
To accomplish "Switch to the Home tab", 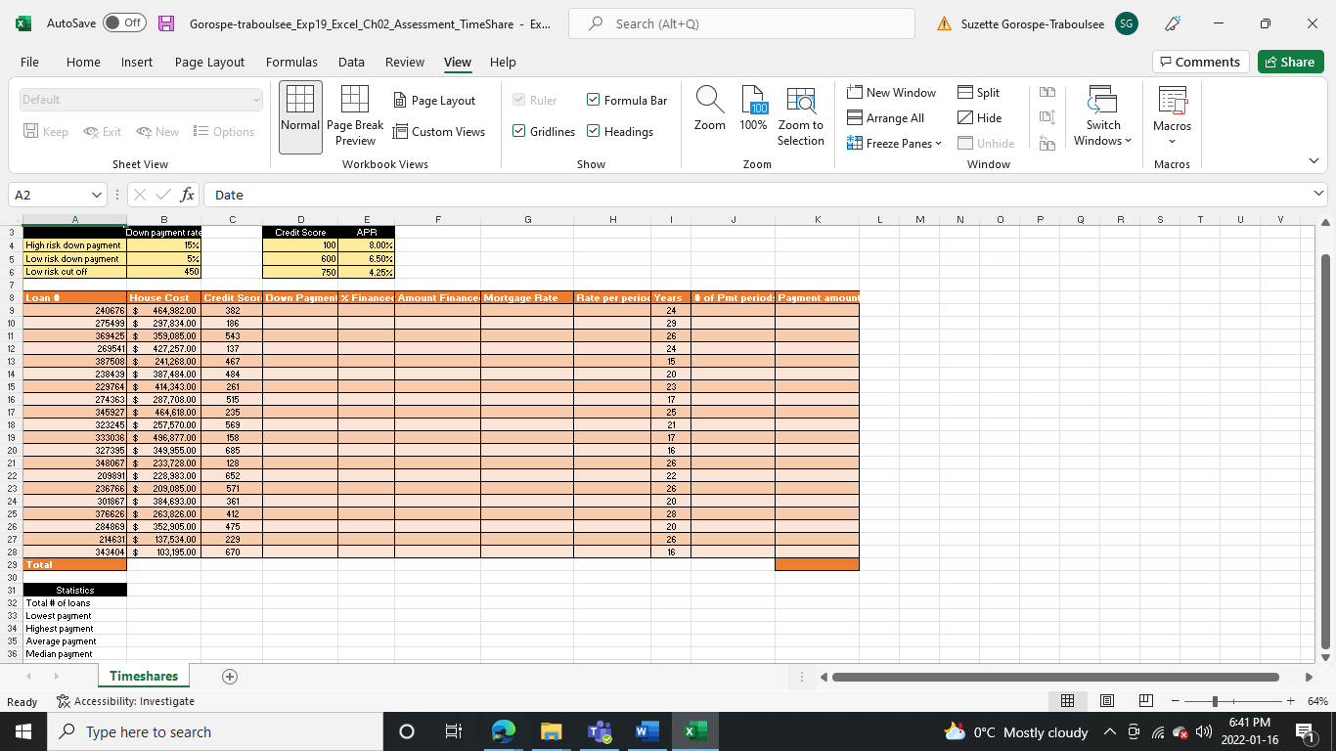I will tap(83, 62).
